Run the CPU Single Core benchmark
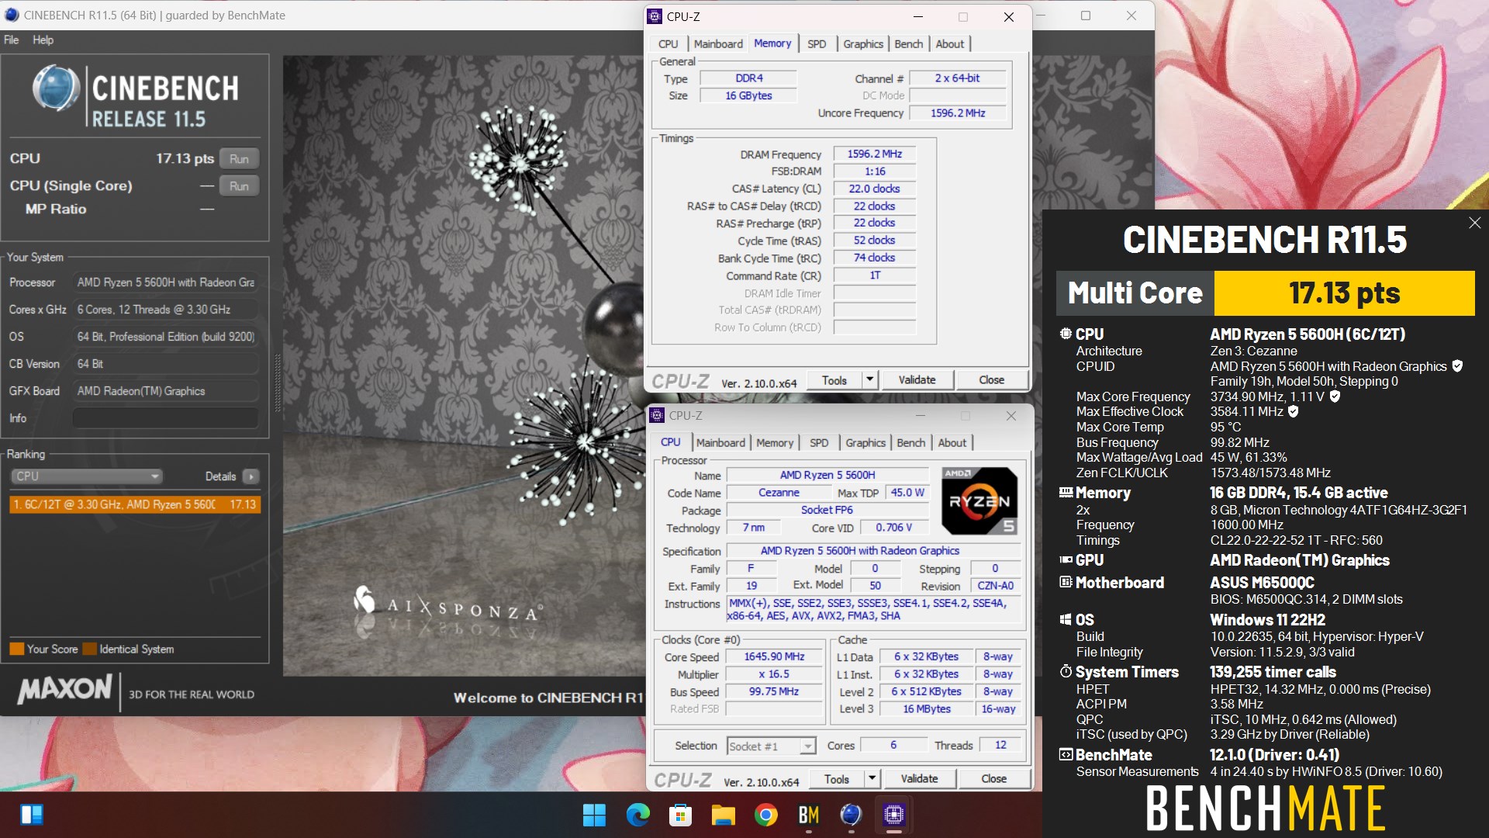 239,186
